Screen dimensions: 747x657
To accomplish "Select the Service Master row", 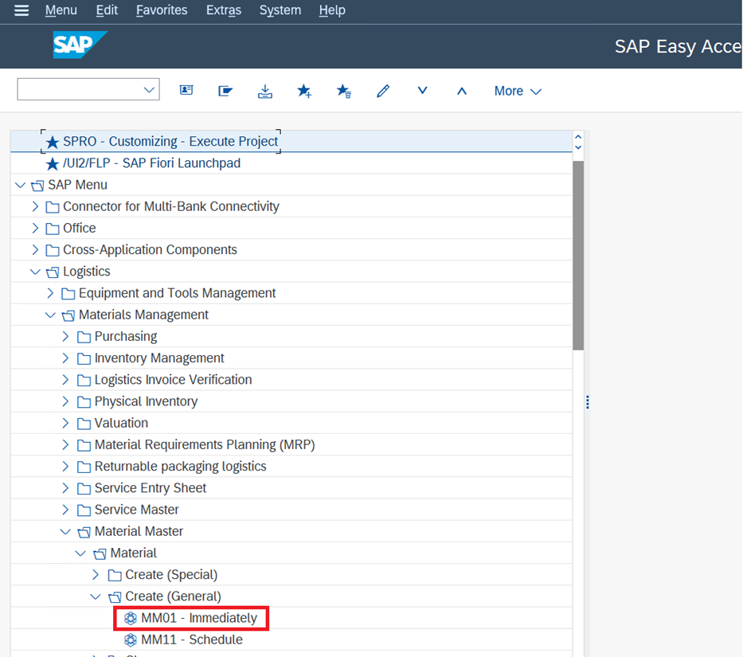I will coord(291,510).
